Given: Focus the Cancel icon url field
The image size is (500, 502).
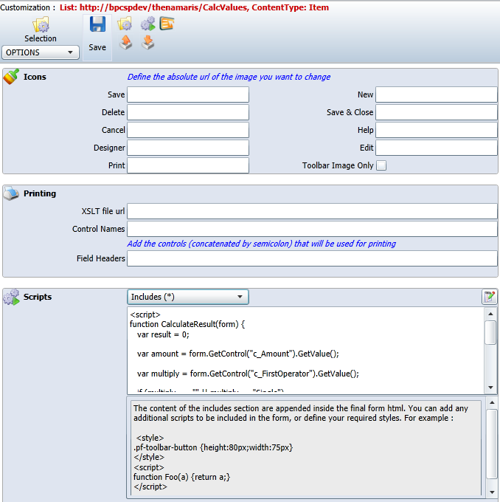Looking at the screenshot, I should point(188,130).
